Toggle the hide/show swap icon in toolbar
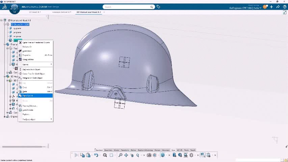This screenshot has height=162, width=288. 209,155
